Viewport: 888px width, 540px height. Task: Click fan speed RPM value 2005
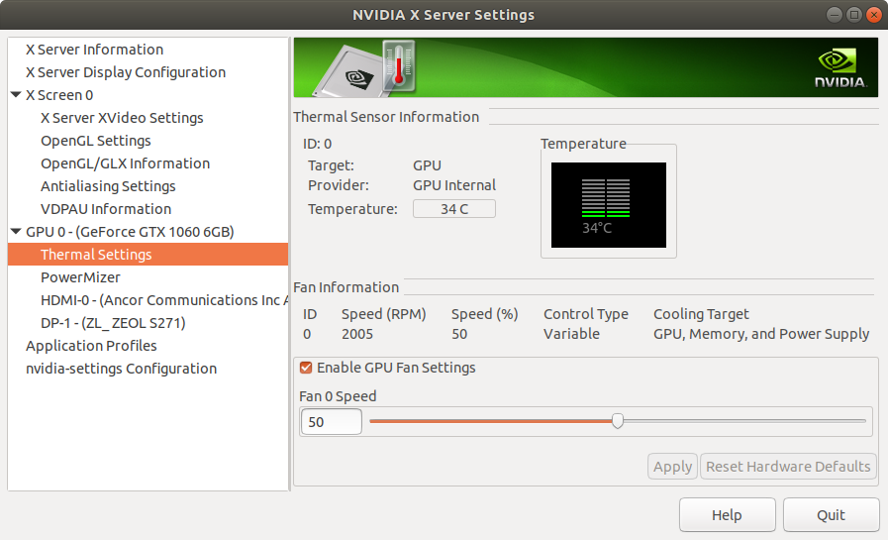(357, 334)
